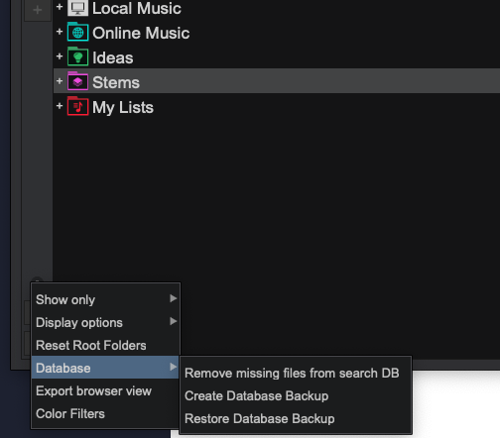The height and width of the screenshot is (438, 500).
Task: Click the plus button in the sidebar
Action: point(38,10)
